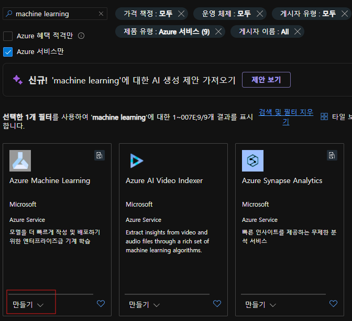Viewport: 352px width, 321px height.
Task: Click Microsoft publisher under Azure Synapse Analytics
Action: (256, 205)
